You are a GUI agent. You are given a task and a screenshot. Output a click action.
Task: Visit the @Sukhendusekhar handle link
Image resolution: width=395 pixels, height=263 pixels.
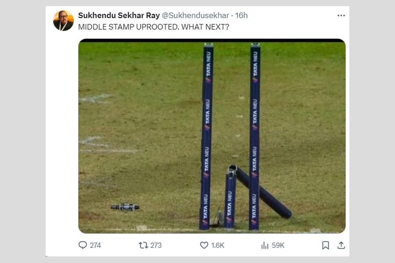pos(195,15)
